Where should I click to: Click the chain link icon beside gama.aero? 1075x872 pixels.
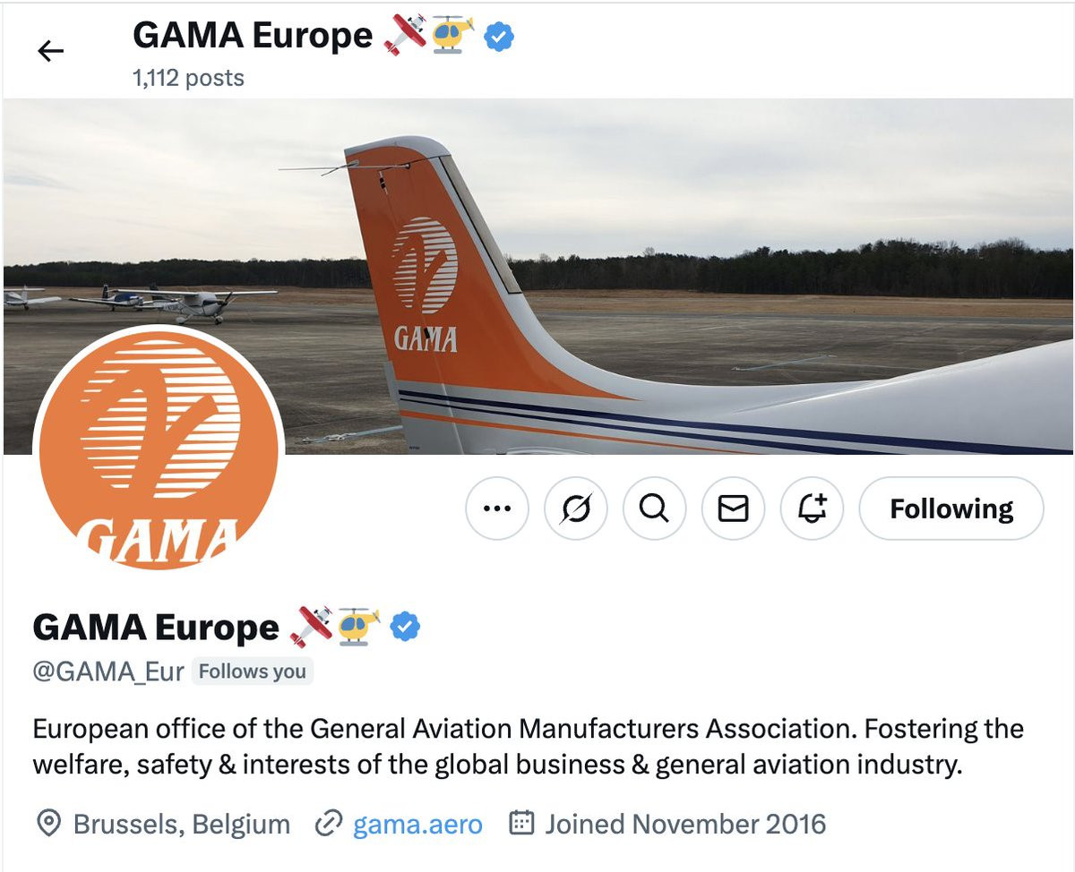[329, 824]
